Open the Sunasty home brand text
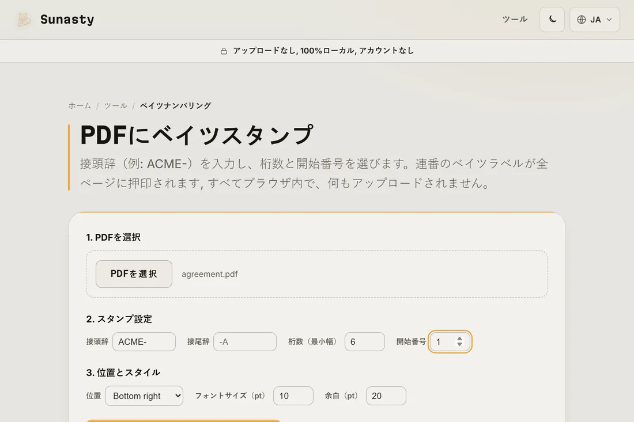Viewport: 634px width, 422px height. pyautogui.click(x=67, y=20)
